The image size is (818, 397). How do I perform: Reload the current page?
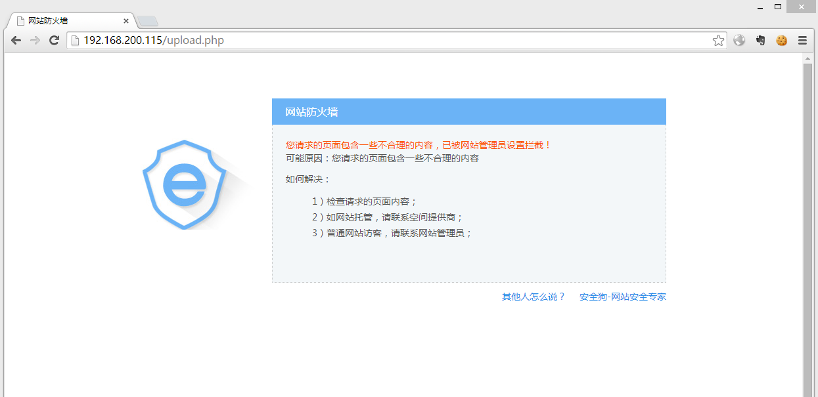55,41
